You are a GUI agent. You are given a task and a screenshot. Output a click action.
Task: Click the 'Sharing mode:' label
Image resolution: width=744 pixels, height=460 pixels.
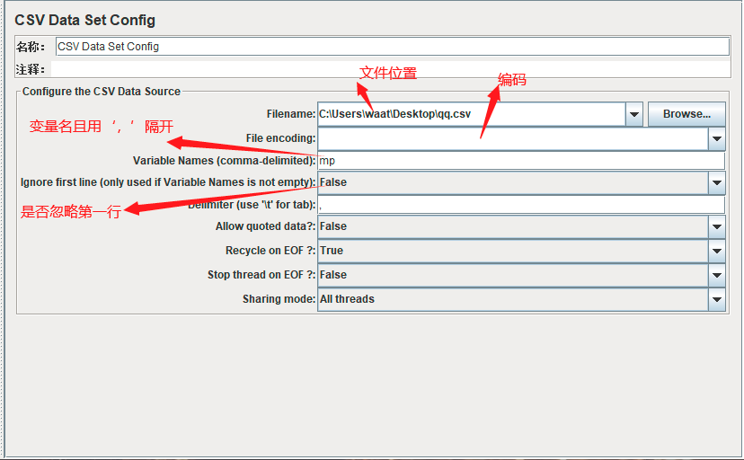279,299
